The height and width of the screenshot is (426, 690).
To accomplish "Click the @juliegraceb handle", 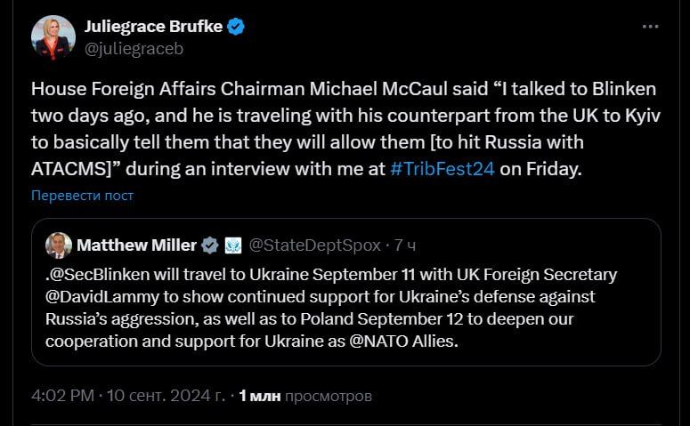I will 126,50.
